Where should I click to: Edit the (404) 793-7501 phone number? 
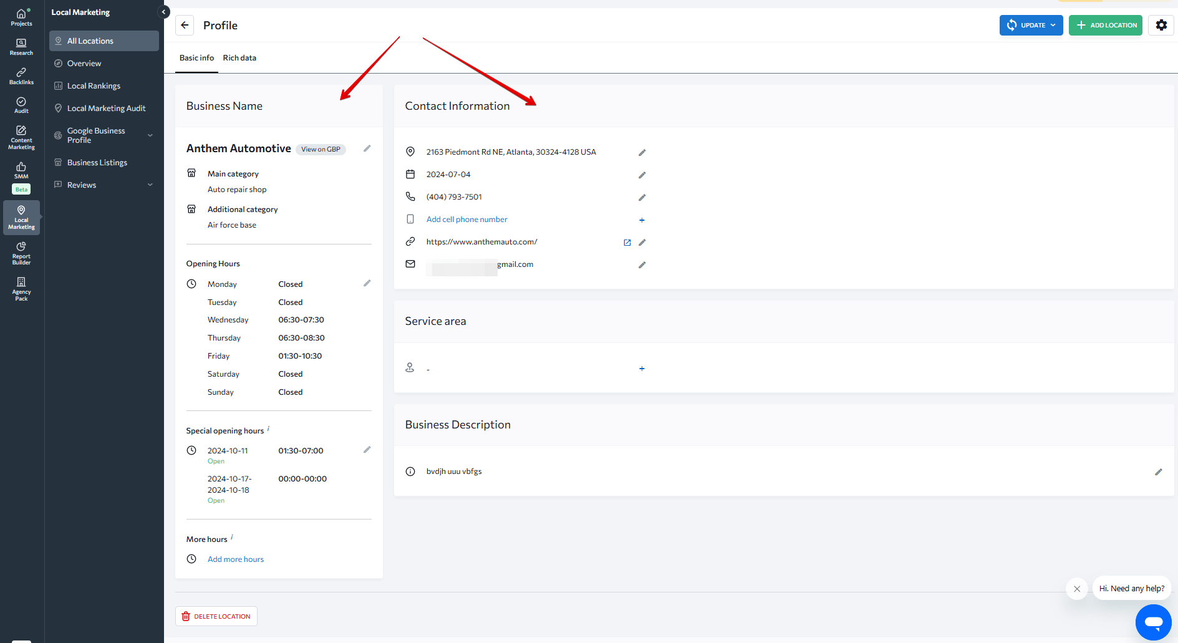point(642,197)
